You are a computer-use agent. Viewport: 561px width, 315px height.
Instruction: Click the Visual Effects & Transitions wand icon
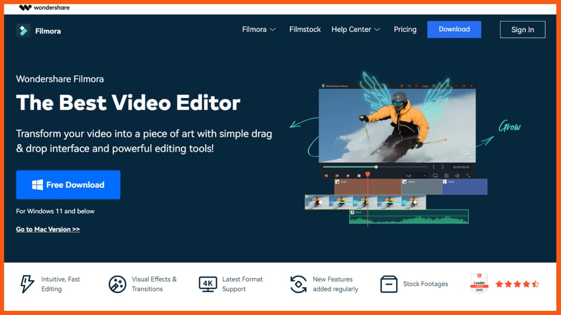(x=118, y=284)
